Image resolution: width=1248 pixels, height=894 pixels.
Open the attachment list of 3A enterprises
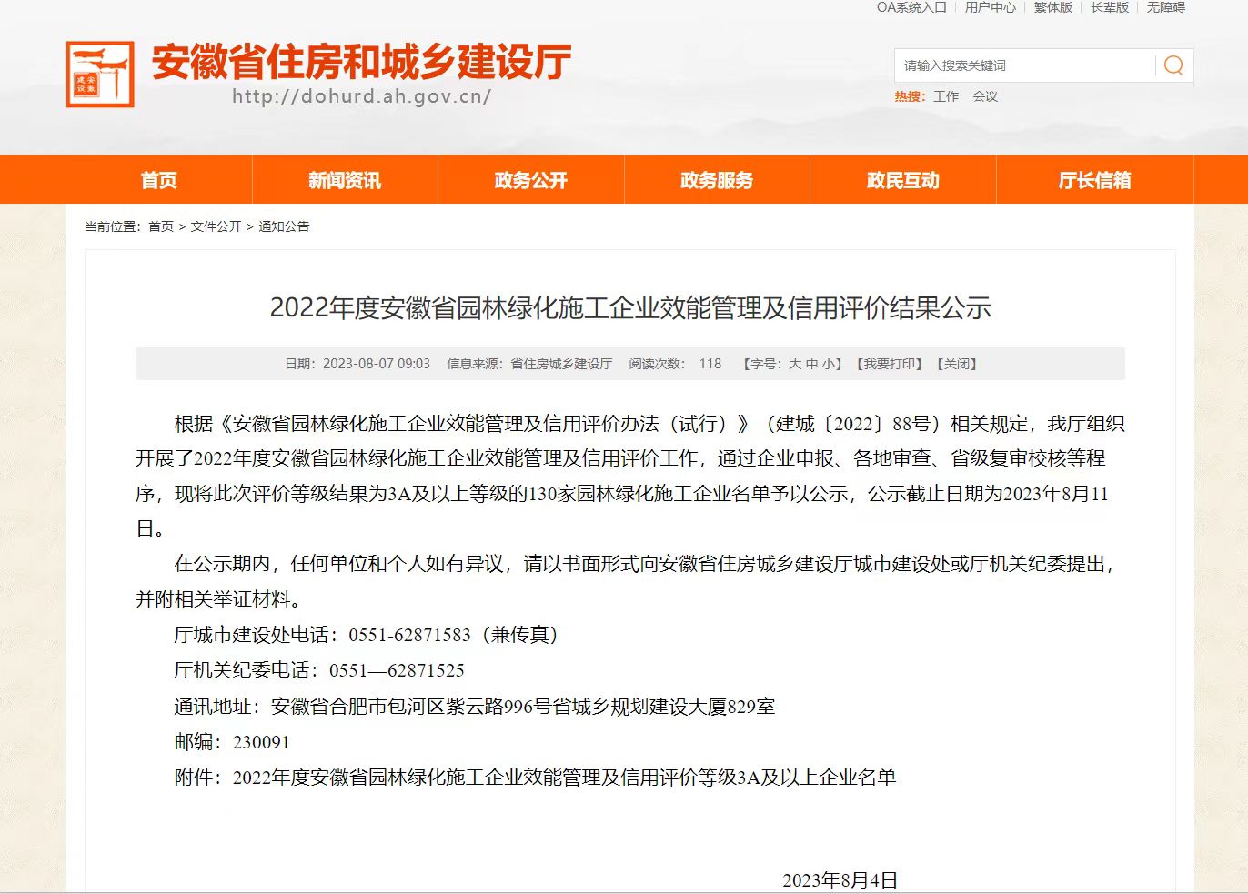point(564,778)
